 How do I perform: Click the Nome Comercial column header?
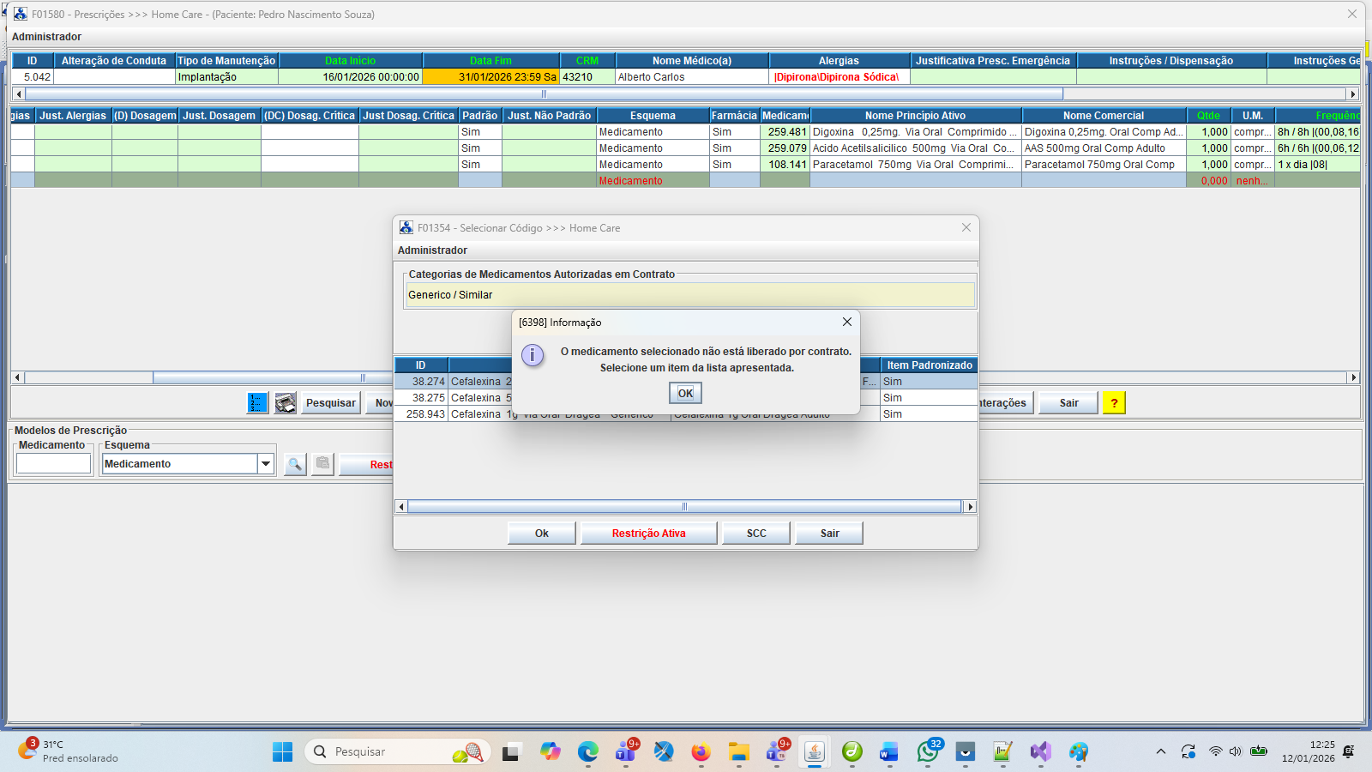[x=1103, y=116]
